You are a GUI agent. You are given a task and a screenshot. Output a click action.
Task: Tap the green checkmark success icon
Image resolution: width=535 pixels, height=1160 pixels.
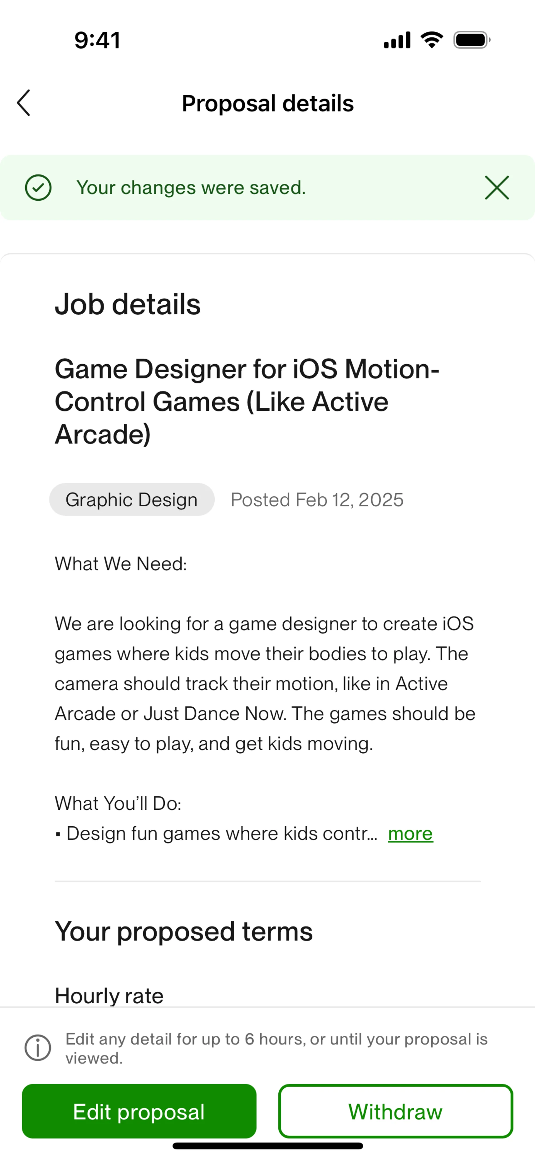[38, 187]
